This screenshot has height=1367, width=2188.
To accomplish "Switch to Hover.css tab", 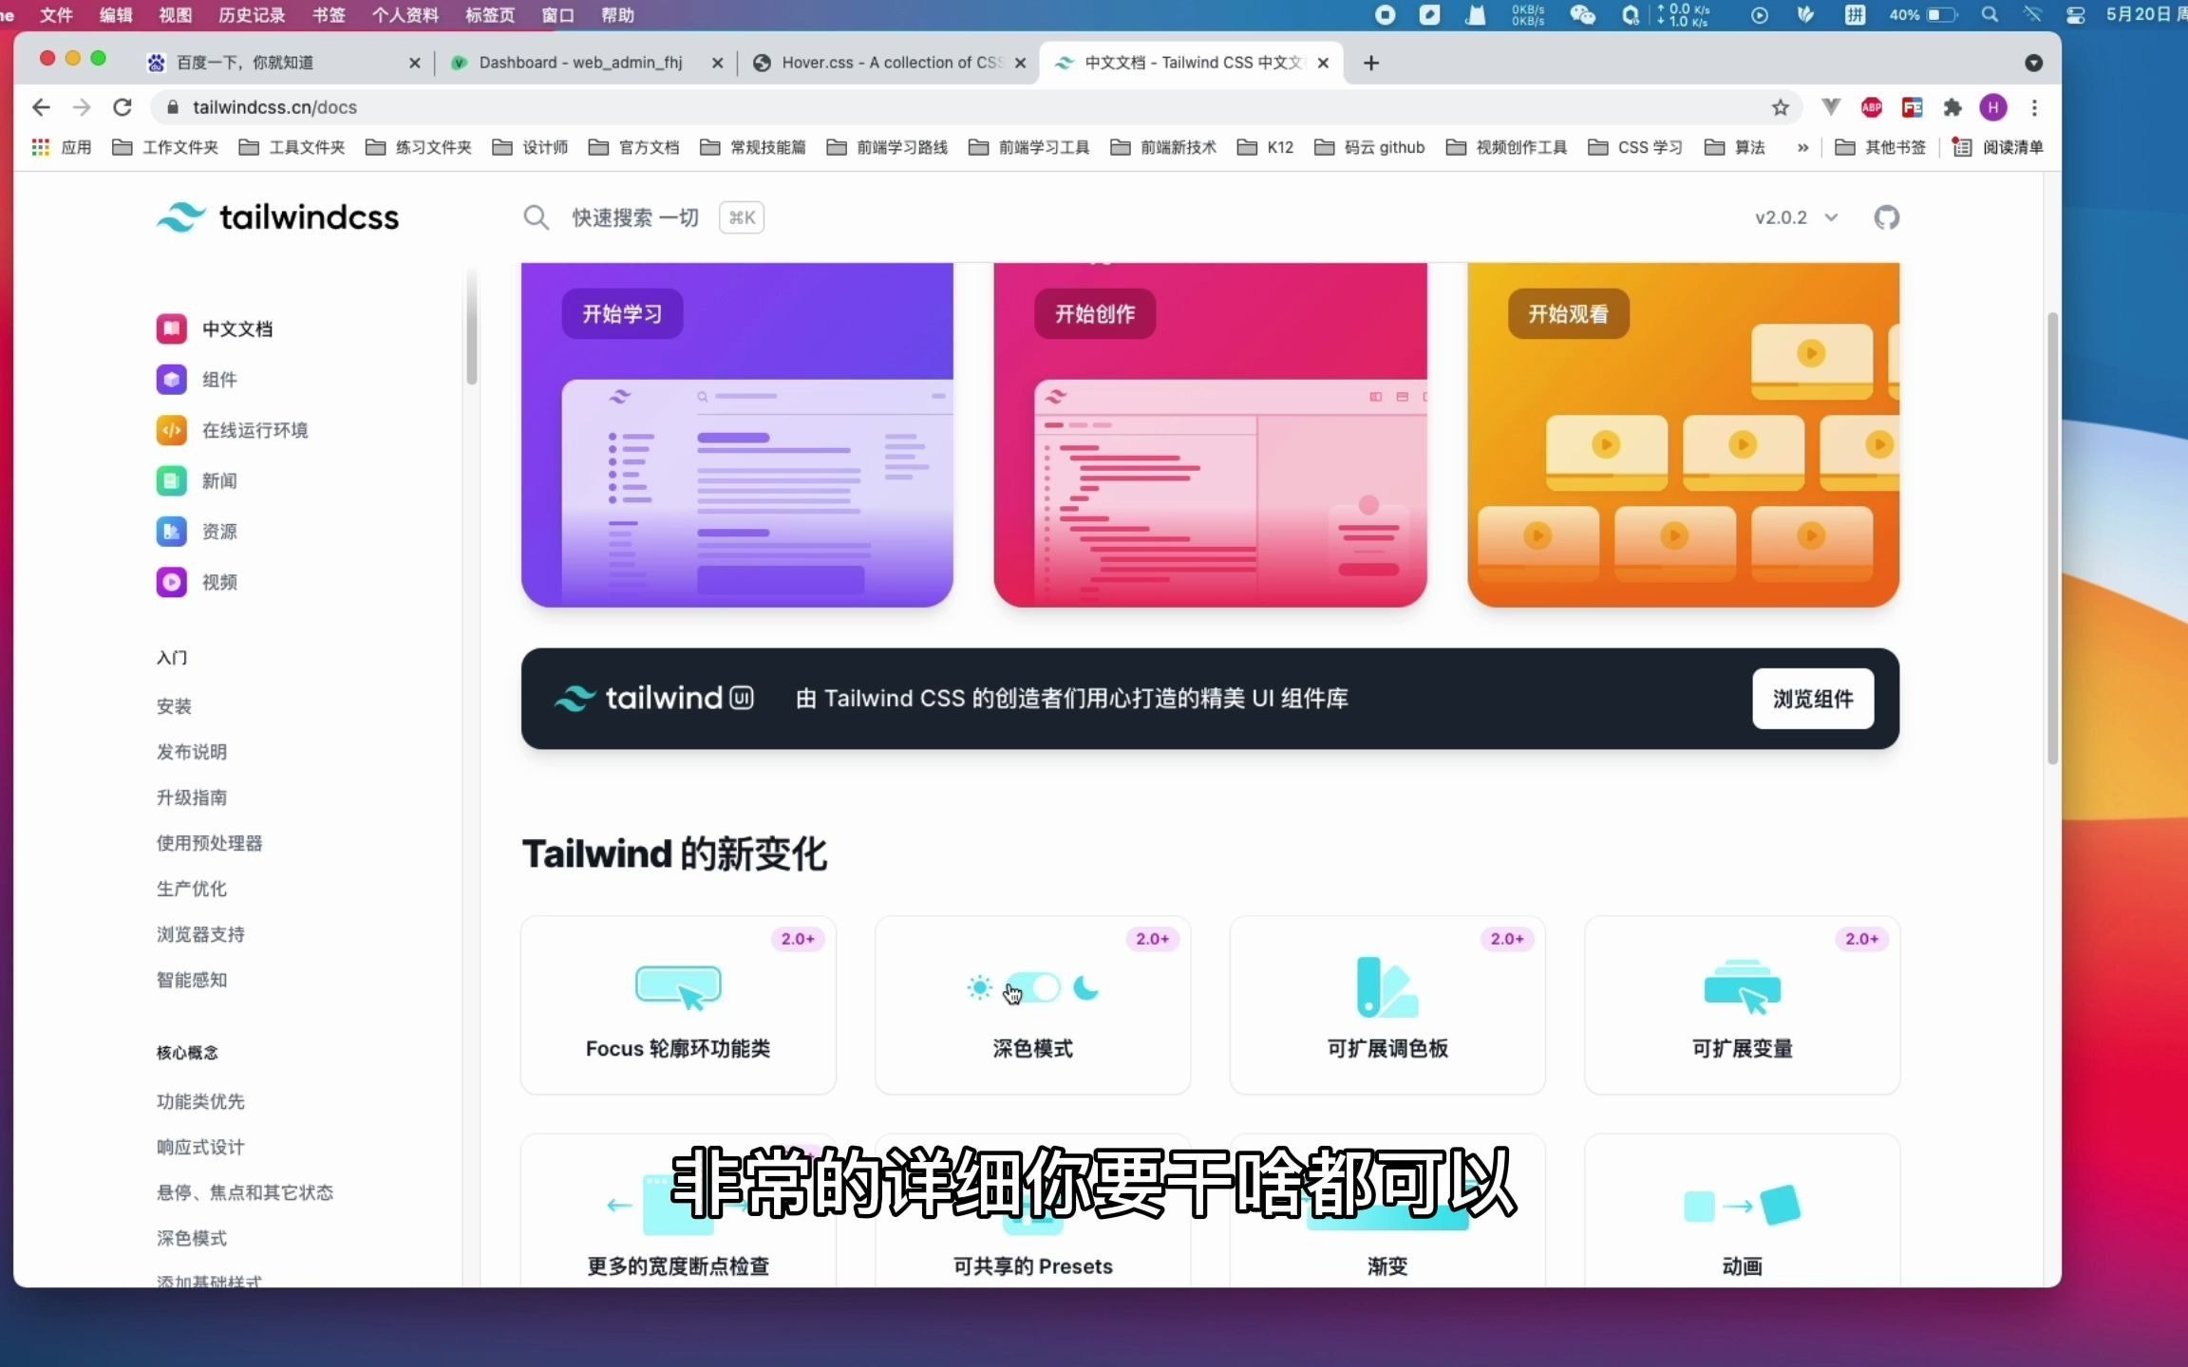I will click(888, 63).
